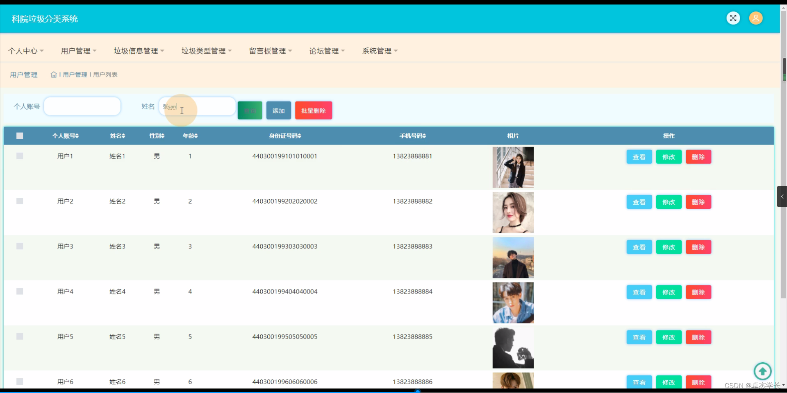Check the checkbox for 用户3 row
Image resolution: width=787 pixels, height=393 pixels.
(x=19, y=246)
